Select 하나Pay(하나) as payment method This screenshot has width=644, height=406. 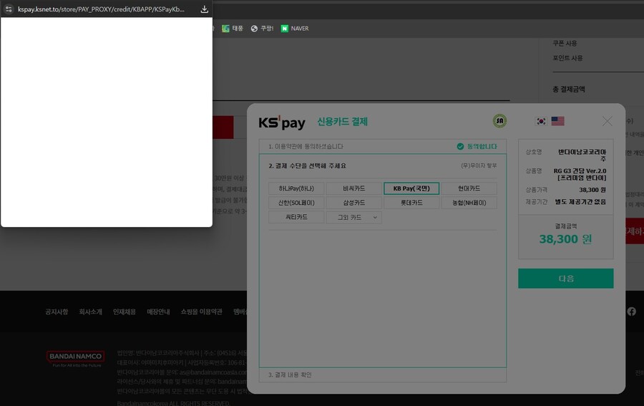click(x=296, y=188)
